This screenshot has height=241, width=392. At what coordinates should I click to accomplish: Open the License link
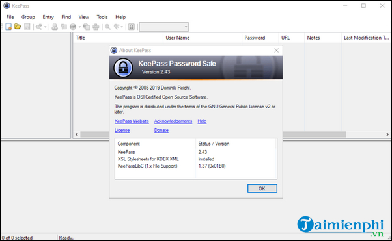(x=122, y=130)
